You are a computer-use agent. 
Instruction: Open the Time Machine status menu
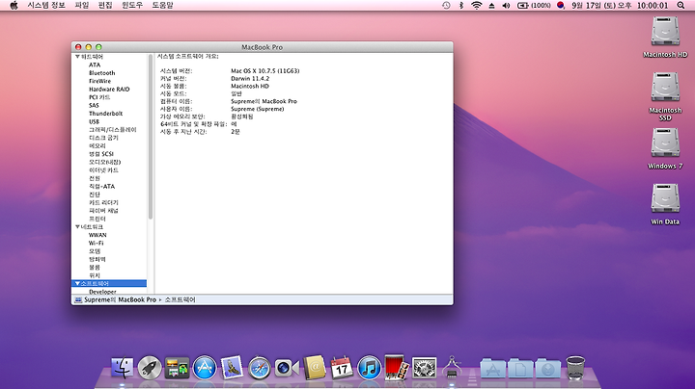pos(446,6)
